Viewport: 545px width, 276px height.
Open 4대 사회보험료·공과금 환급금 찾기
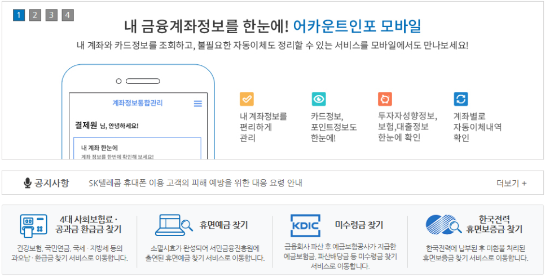(x=88, y=225)
